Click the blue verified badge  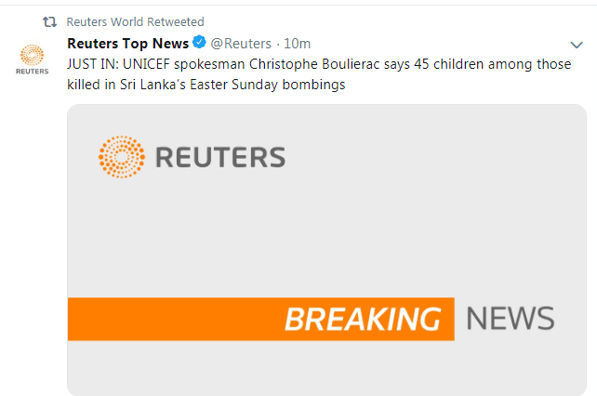point(199,42)
